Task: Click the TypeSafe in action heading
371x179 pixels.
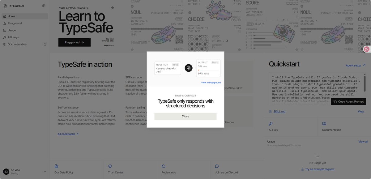Action: point(85,64)
